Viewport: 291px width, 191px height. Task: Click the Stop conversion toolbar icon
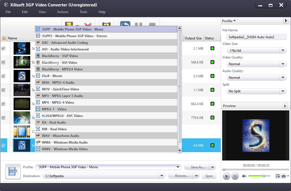(x=152, y=24)
